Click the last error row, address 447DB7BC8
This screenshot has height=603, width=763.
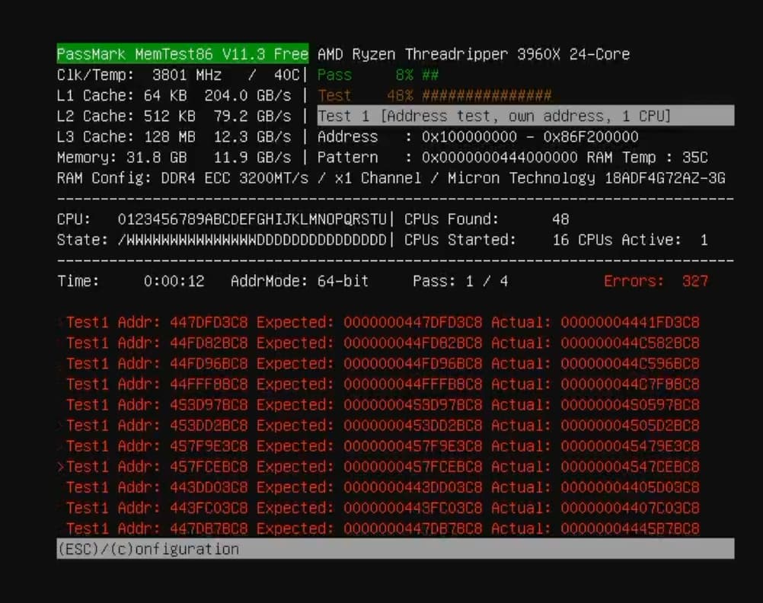point(382,528)
